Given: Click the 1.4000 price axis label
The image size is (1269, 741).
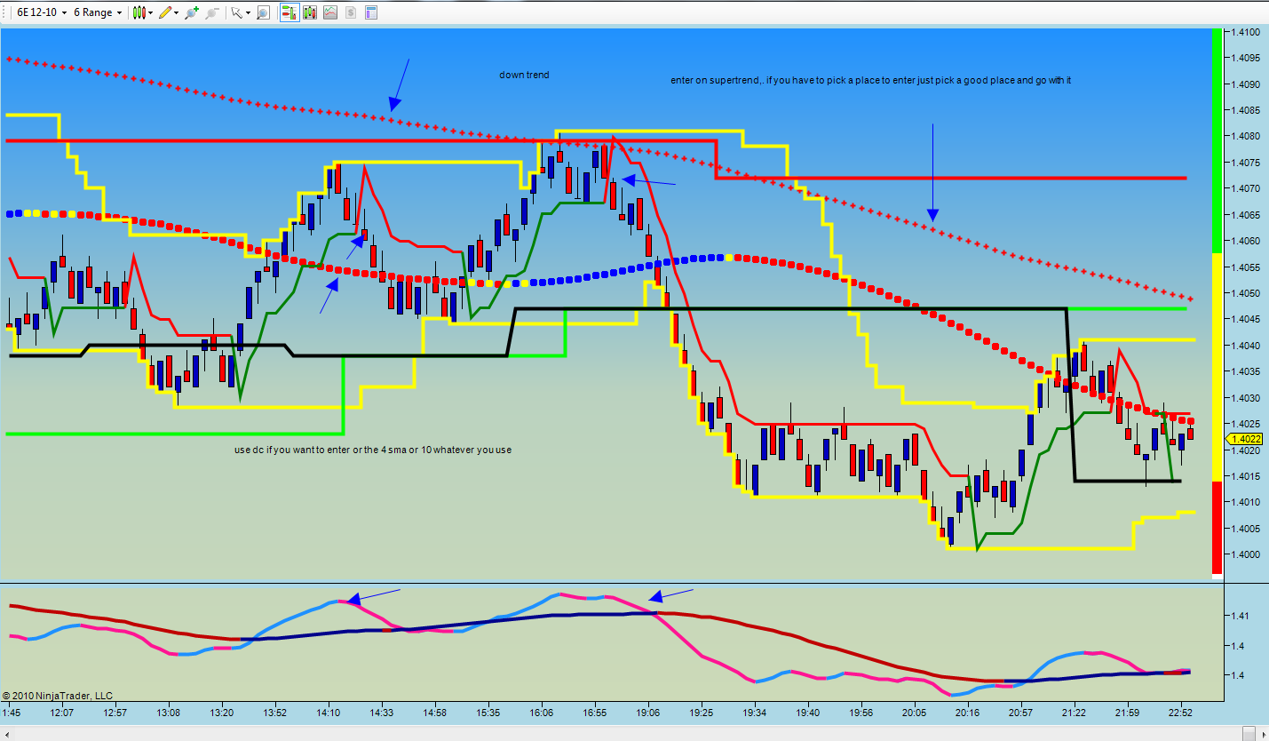Looking at the screenshot, I should pos(1246,554).
